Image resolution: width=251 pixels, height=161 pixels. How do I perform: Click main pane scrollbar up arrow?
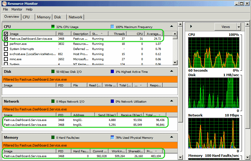pyautogui.click(x=180, y=24)
